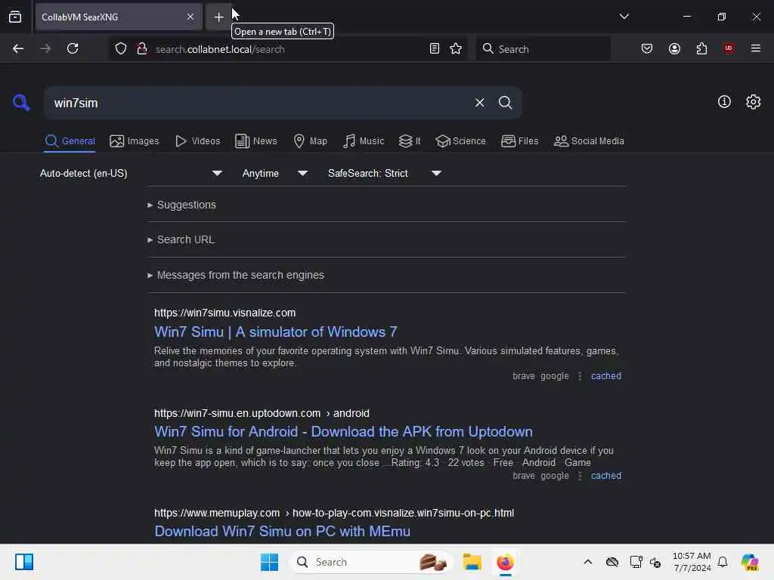The width and height of the screenshot is (774, 580).
Task: Go back to previous page
Action: pyautogui.click(x=18, y=48)
